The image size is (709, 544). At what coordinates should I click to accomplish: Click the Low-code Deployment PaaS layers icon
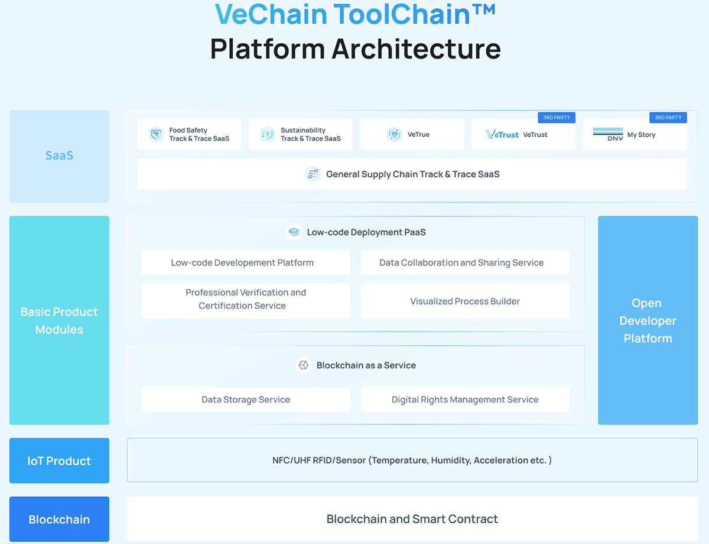pyautogui.click(x=294, y=232)
